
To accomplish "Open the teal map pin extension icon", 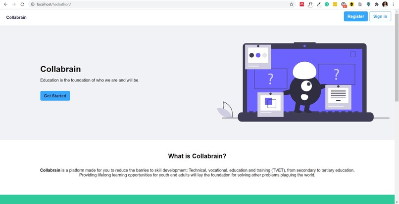I will click(x=368, y=4).
